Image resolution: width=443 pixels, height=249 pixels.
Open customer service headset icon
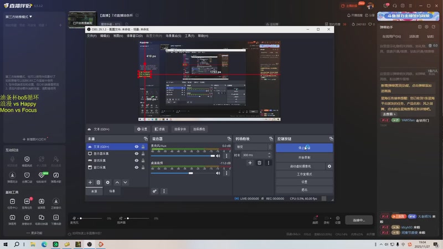click(395, 6)
